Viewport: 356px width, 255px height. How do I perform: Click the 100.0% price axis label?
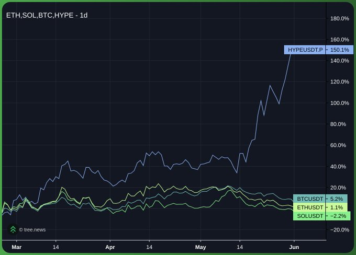click(340, 103)
